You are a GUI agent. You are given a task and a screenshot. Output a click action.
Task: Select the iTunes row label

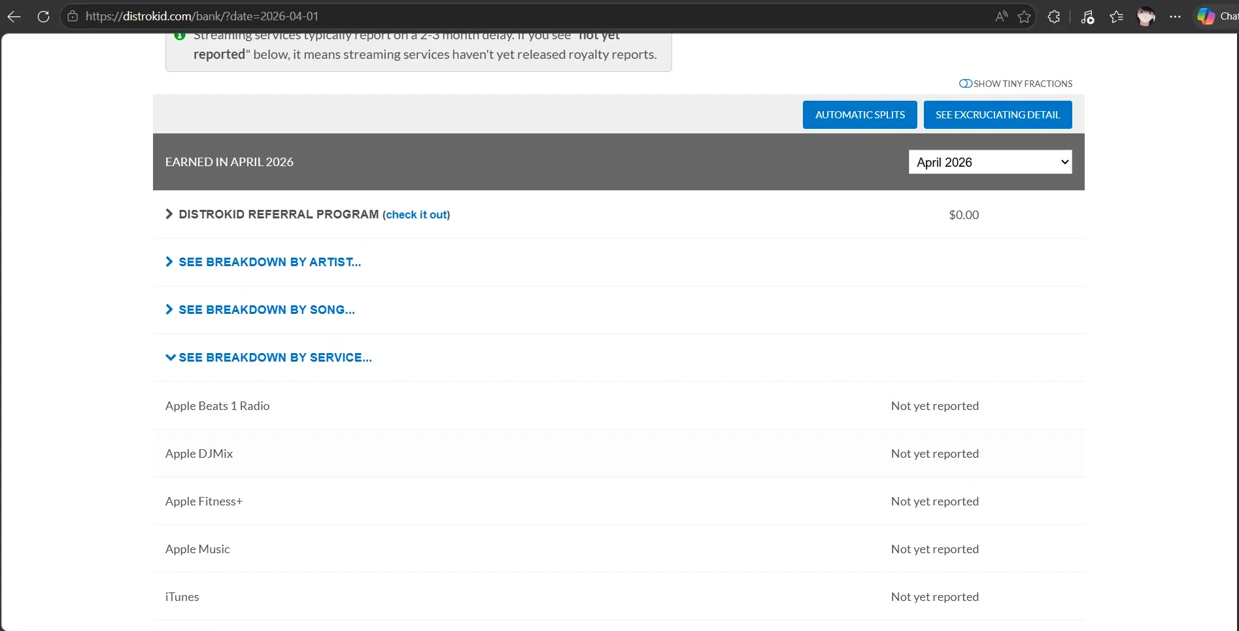[182, 597]
